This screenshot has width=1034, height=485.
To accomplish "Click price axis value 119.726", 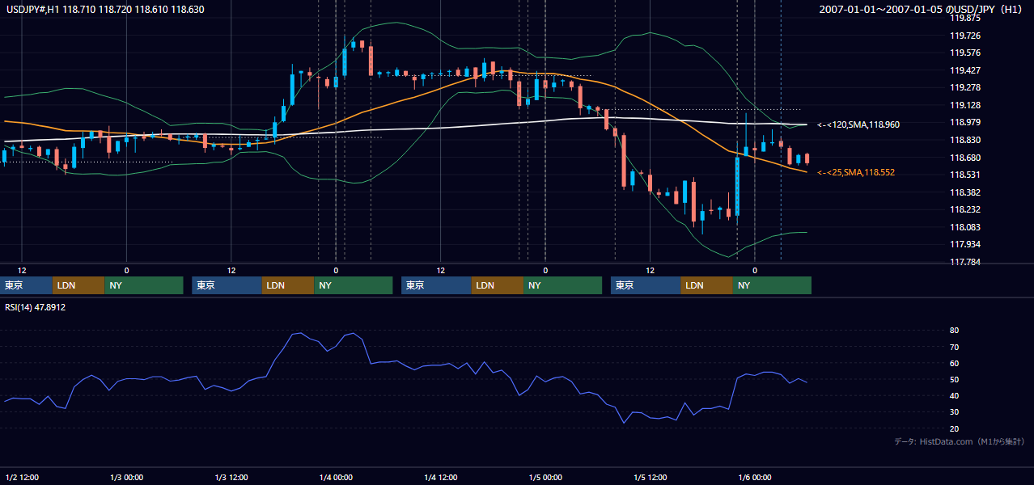I will (965, 36).
